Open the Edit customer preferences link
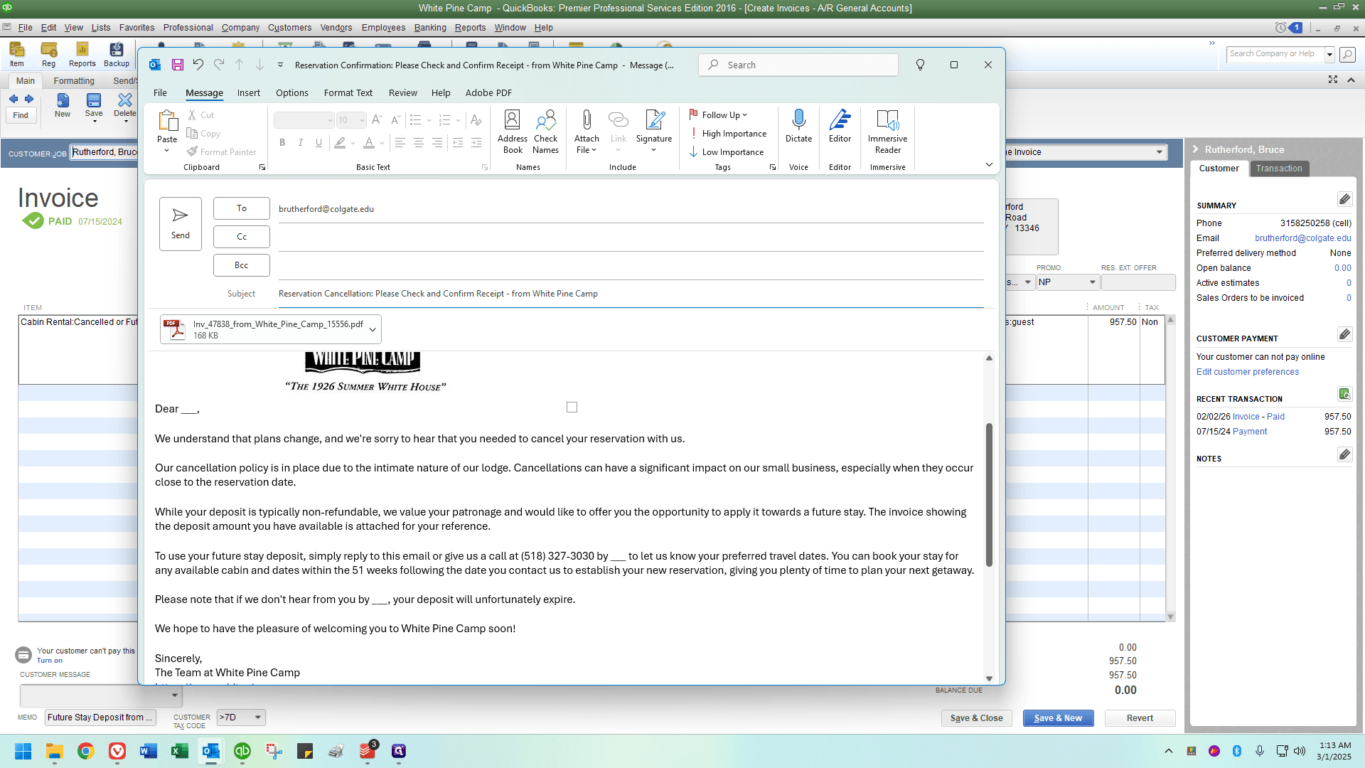This screenshot has width=1365, height=768. click(1248, 372)
